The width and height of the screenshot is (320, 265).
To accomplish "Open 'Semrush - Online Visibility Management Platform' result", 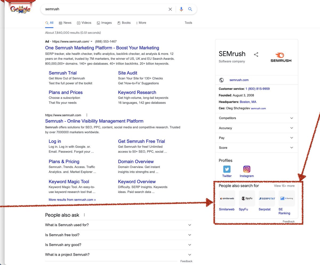I will 94,121.
